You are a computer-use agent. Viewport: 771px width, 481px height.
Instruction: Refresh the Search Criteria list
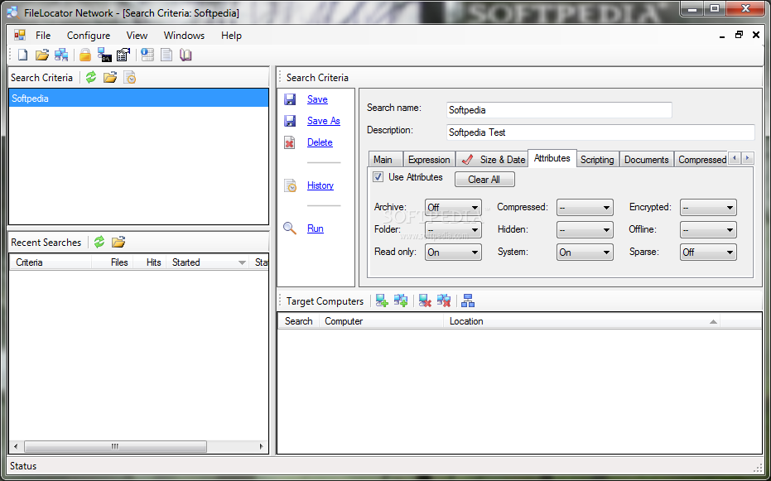coord(91,77)
